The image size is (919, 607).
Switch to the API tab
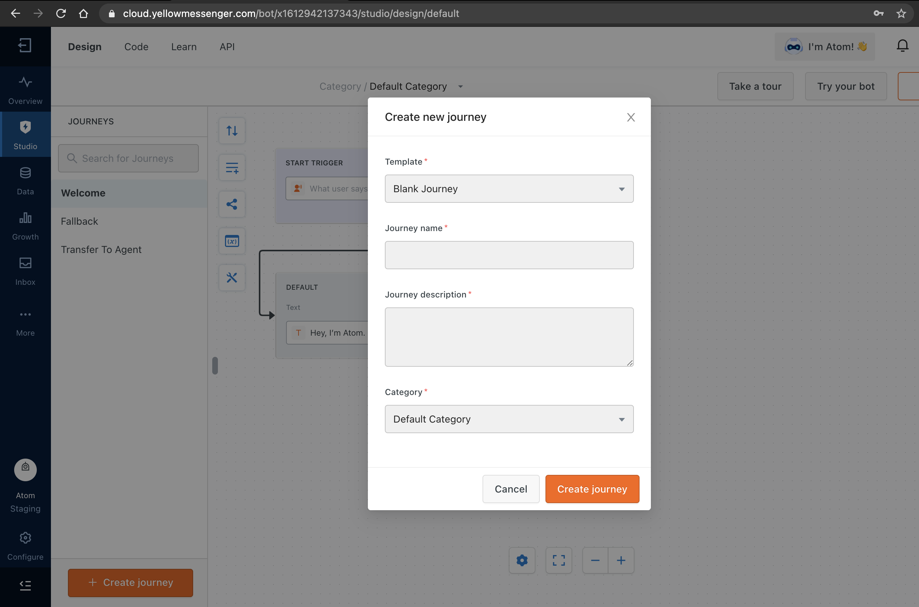[227, 46]
